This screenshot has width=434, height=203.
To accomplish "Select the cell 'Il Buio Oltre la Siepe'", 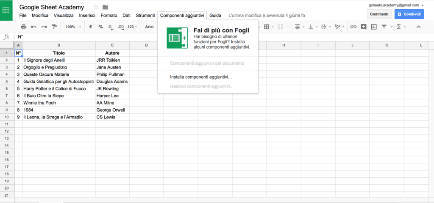I will [58, 96].
